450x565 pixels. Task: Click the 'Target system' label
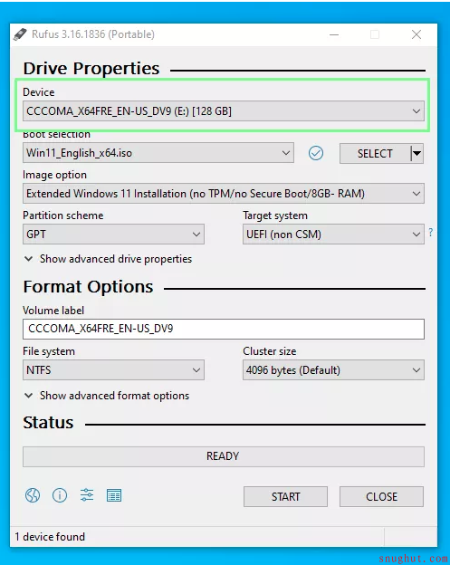pyautogui.click(x=275, y=215)
